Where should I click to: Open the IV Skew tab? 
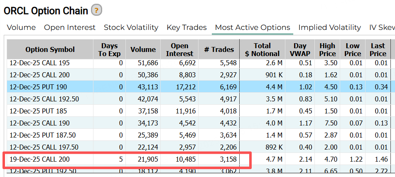pos(382,27)
